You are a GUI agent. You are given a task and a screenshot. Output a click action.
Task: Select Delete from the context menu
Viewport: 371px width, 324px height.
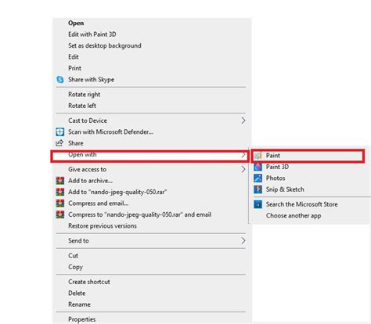pos(77,293)
